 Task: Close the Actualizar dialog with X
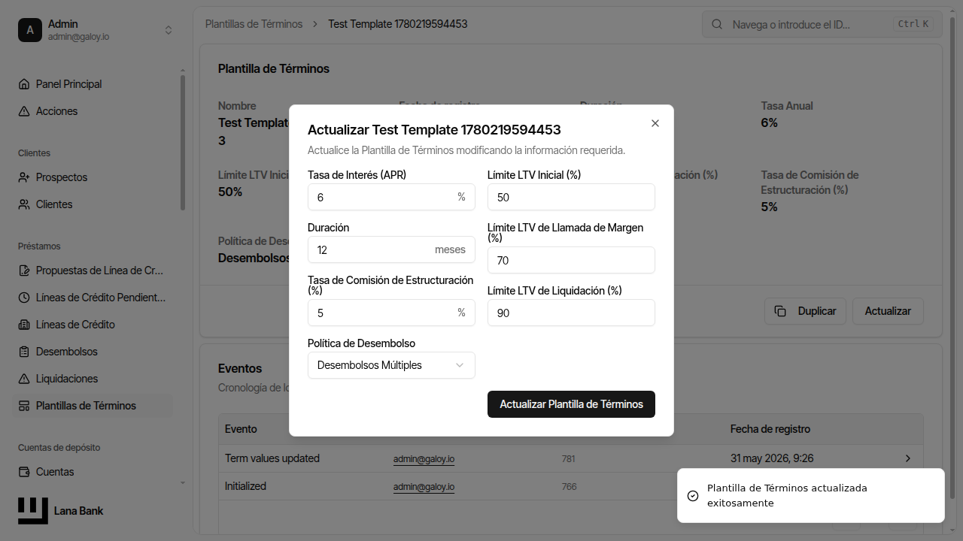tap(655, 123)
